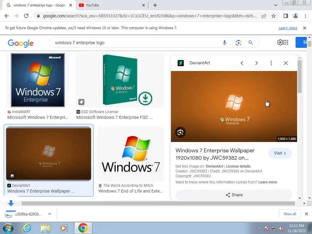The image size is (312, 234).
Task: Open The World According to Mitch thumbnail
Action: coord(131,154)
